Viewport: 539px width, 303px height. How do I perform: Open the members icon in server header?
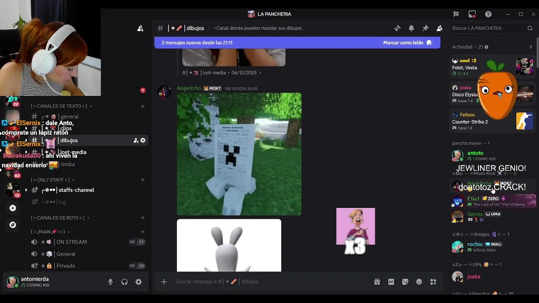(141, 28)
